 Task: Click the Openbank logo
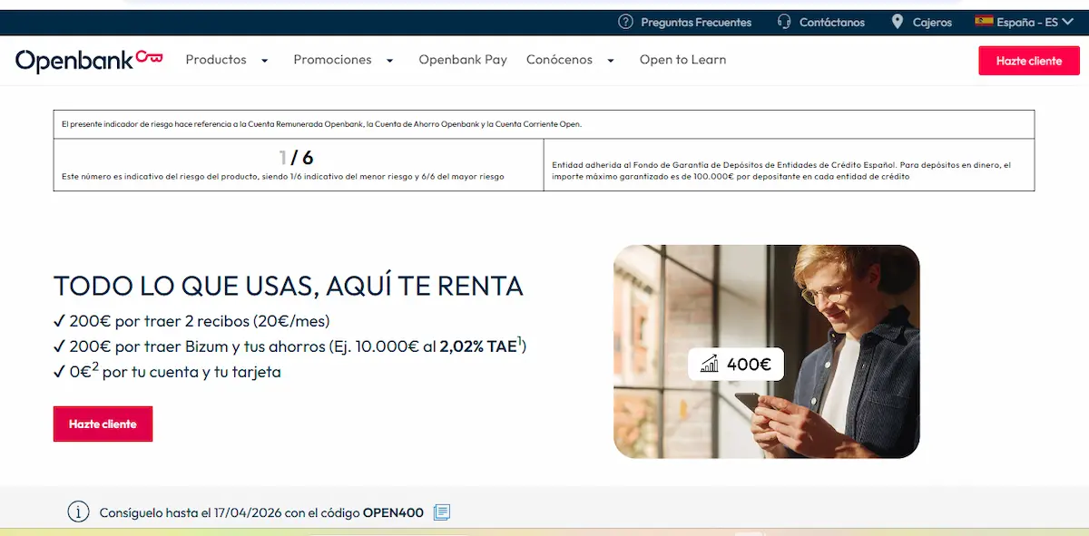click(x=89, y=60)
